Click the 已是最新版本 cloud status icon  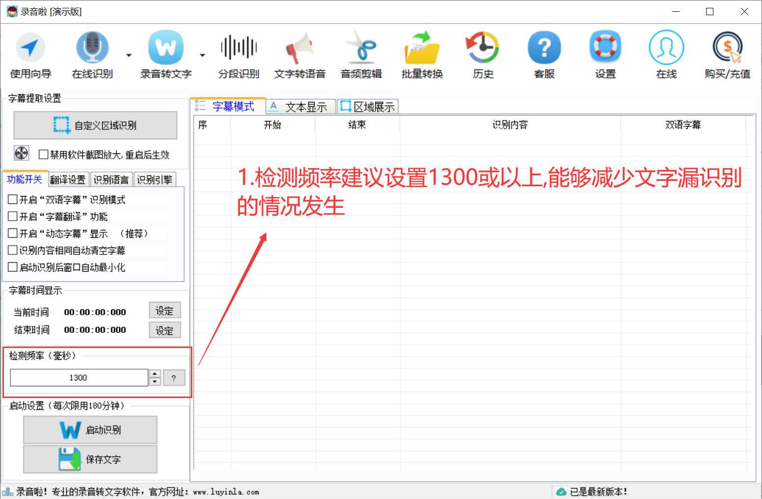click(561, 492)
